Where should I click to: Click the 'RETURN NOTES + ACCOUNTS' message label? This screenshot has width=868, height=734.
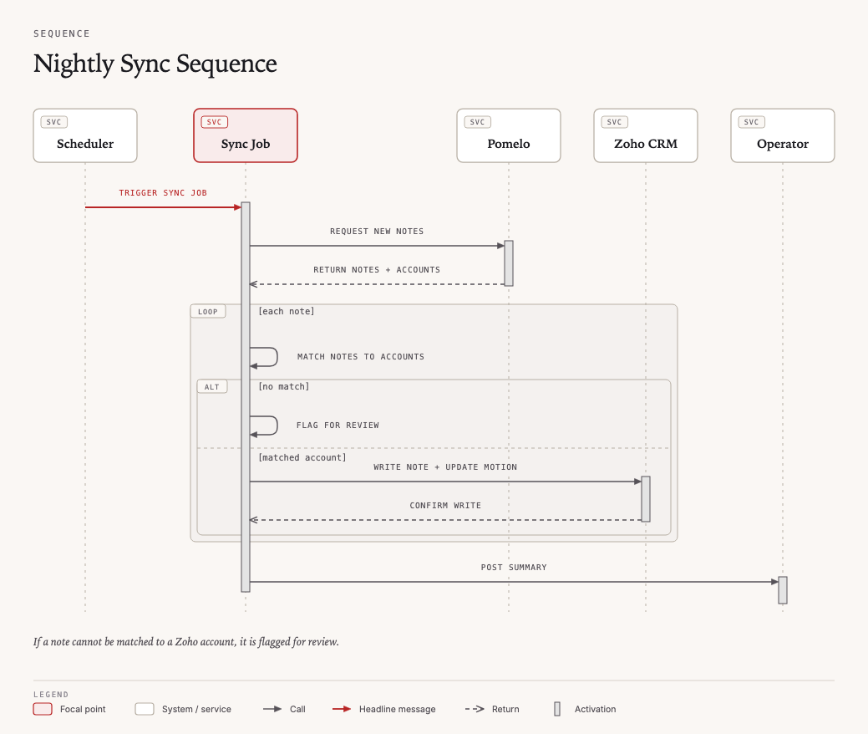(377, 270)
